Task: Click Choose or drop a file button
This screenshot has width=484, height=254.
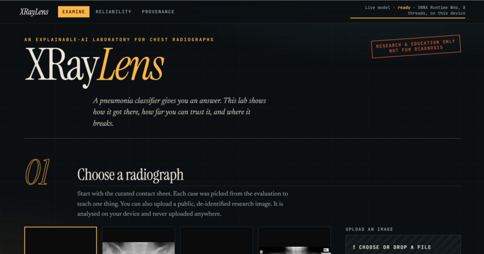Action: [x=403, y=246]
